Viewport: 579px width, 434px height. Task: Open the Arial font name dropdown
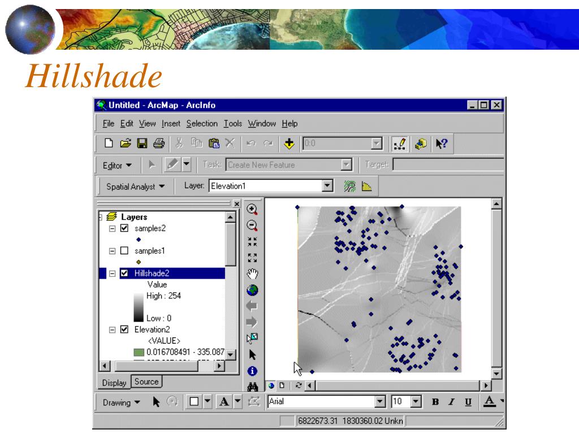(380, 402)
